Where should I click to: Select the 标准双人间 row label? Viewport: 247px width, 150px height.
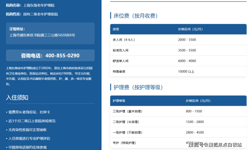click(x=120, y=50)
